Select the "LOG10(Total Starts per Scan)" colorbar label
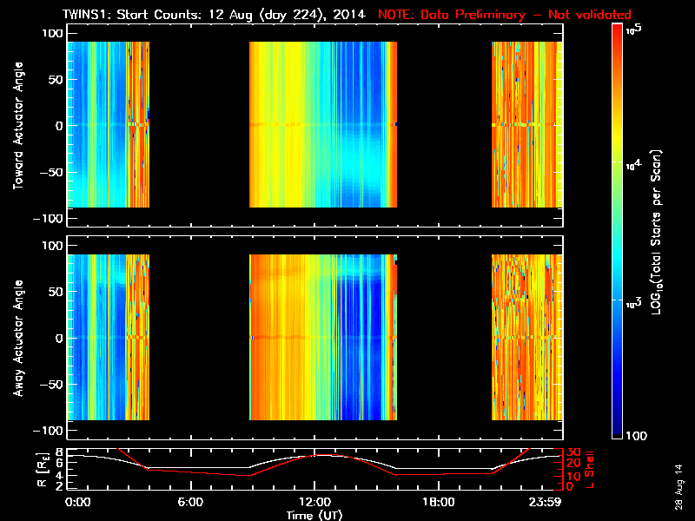Image resolution: width=695 pixels, height=521 pixels. 657,232
